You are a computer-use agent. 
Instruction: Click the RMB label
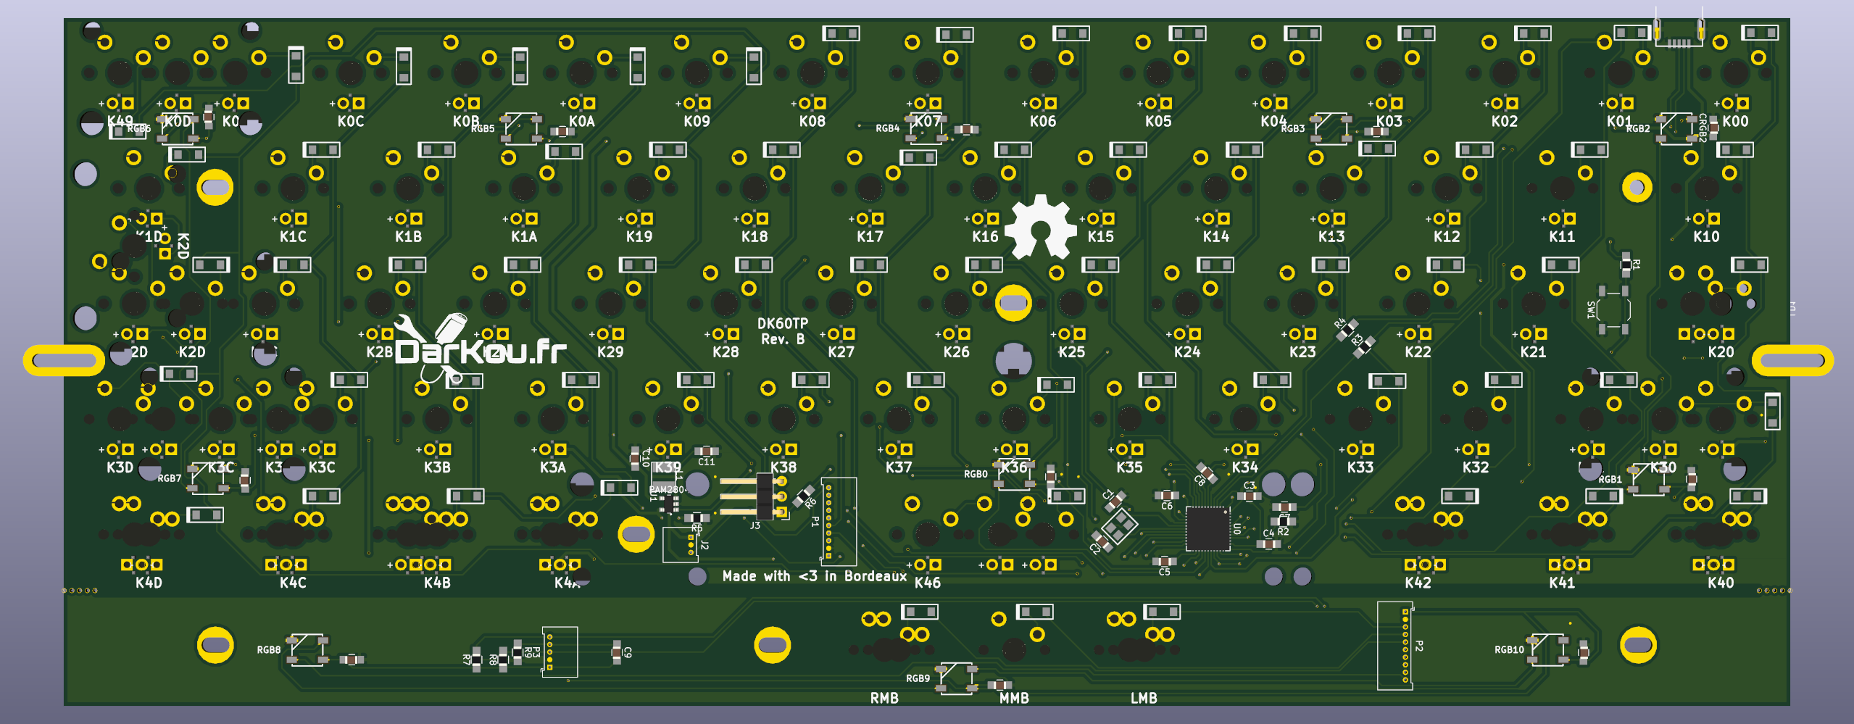point(884,698)
